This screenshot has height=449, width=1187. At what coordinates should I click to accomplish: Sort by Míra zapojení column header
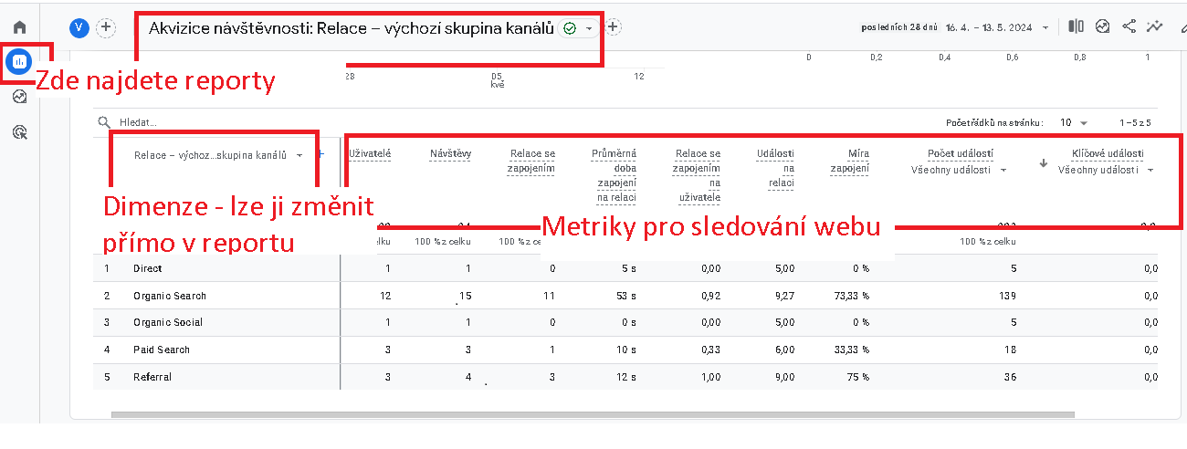point(850,161)
